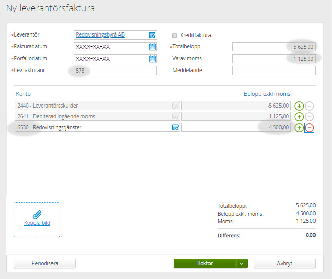Click the Meddelande text field
The image size is (332, 279).
tap(273, 71)
